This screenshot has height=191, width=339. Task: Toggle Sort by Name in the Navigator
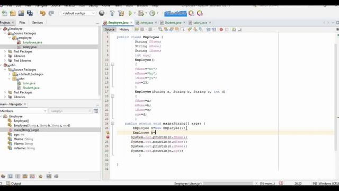click(49, 176)
